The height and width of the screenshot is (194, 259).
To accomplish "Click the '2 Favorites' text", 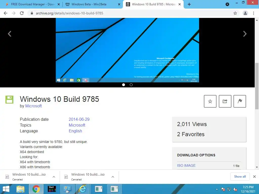I will click(191, 134).
